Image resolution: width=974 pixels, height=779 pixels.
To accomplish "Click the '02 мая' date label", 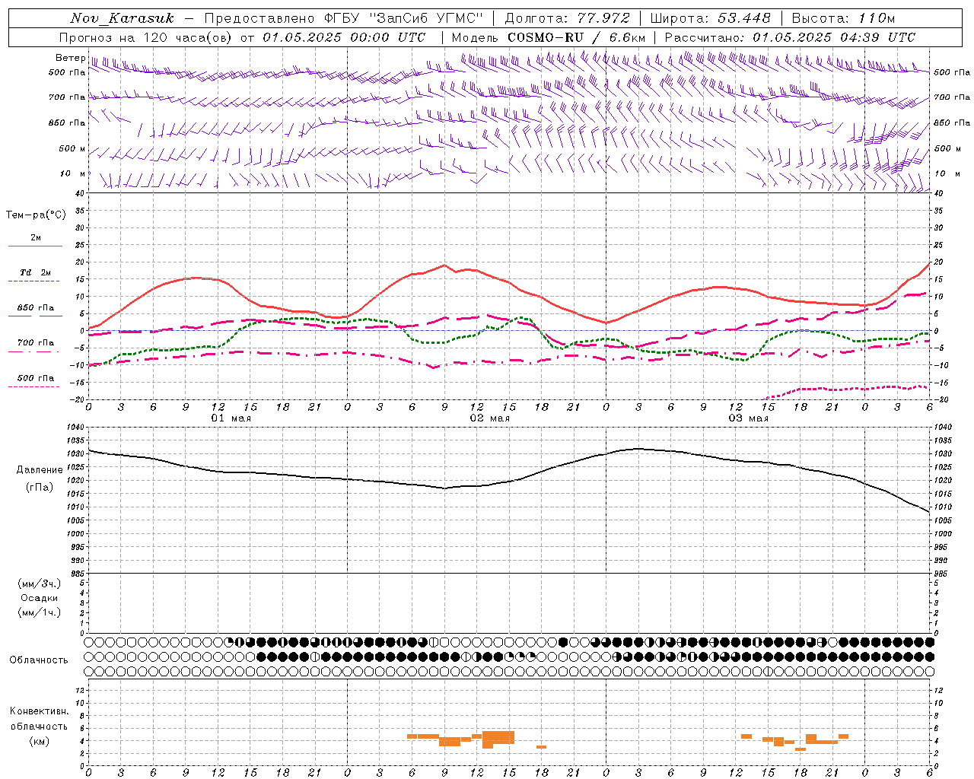I will click(x=490, y=418).
